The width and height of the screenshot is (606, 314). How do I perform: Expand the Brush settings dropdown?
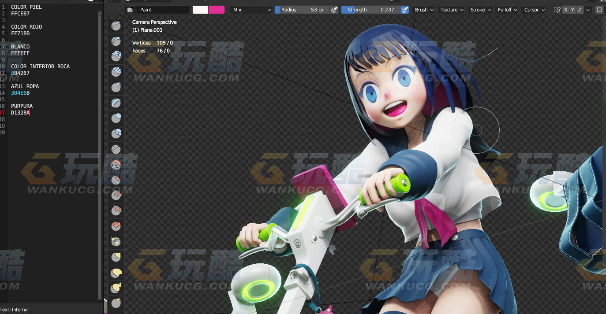(424, 10)
